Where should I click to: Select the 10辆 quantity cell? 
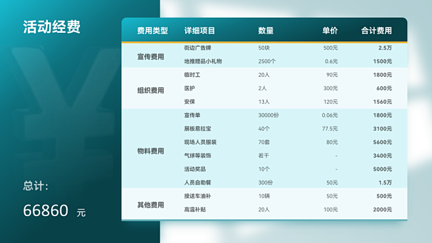pos(264,196)
